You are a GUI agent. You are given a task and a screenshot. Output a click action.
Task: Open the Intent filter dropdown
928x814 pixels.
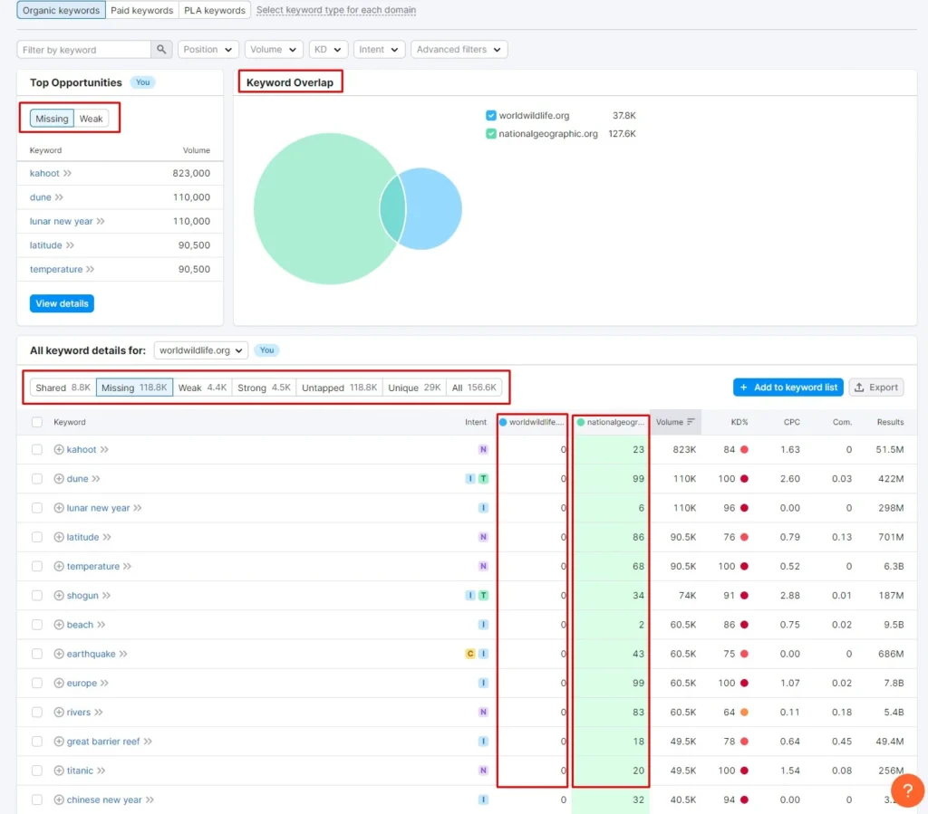(x=379, y=49)
